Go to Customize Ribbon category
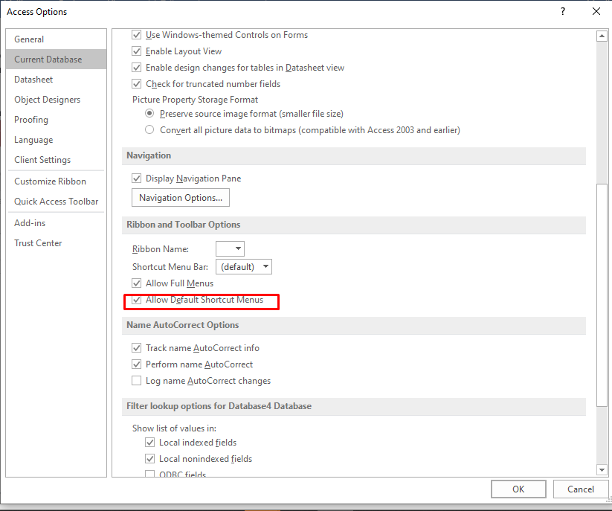 coord(57,181)
